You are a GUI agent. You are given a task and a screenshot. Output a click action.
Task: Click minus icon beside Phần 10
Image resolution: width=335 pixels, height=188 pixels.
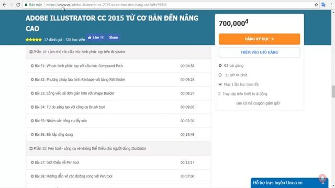31,52
